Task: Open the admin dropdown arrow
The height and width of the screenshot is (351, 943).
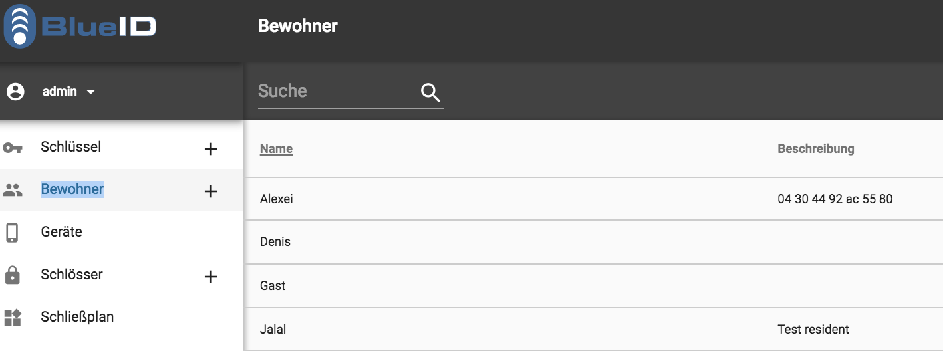Action: [91, 92]
